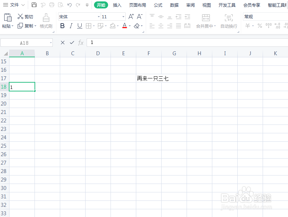
Task: Click the top align icon
Action: pyautogui.click(x=152, y=16)
